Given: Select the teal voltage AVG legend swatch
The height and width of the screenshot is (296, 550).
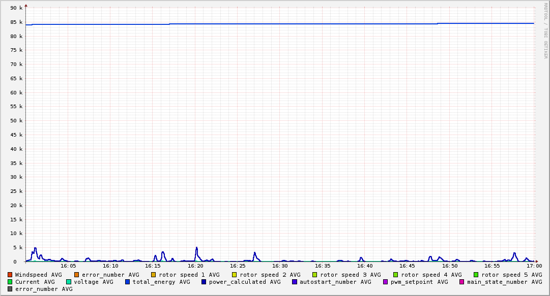Looking at the screenshot, I should point(69,282).
